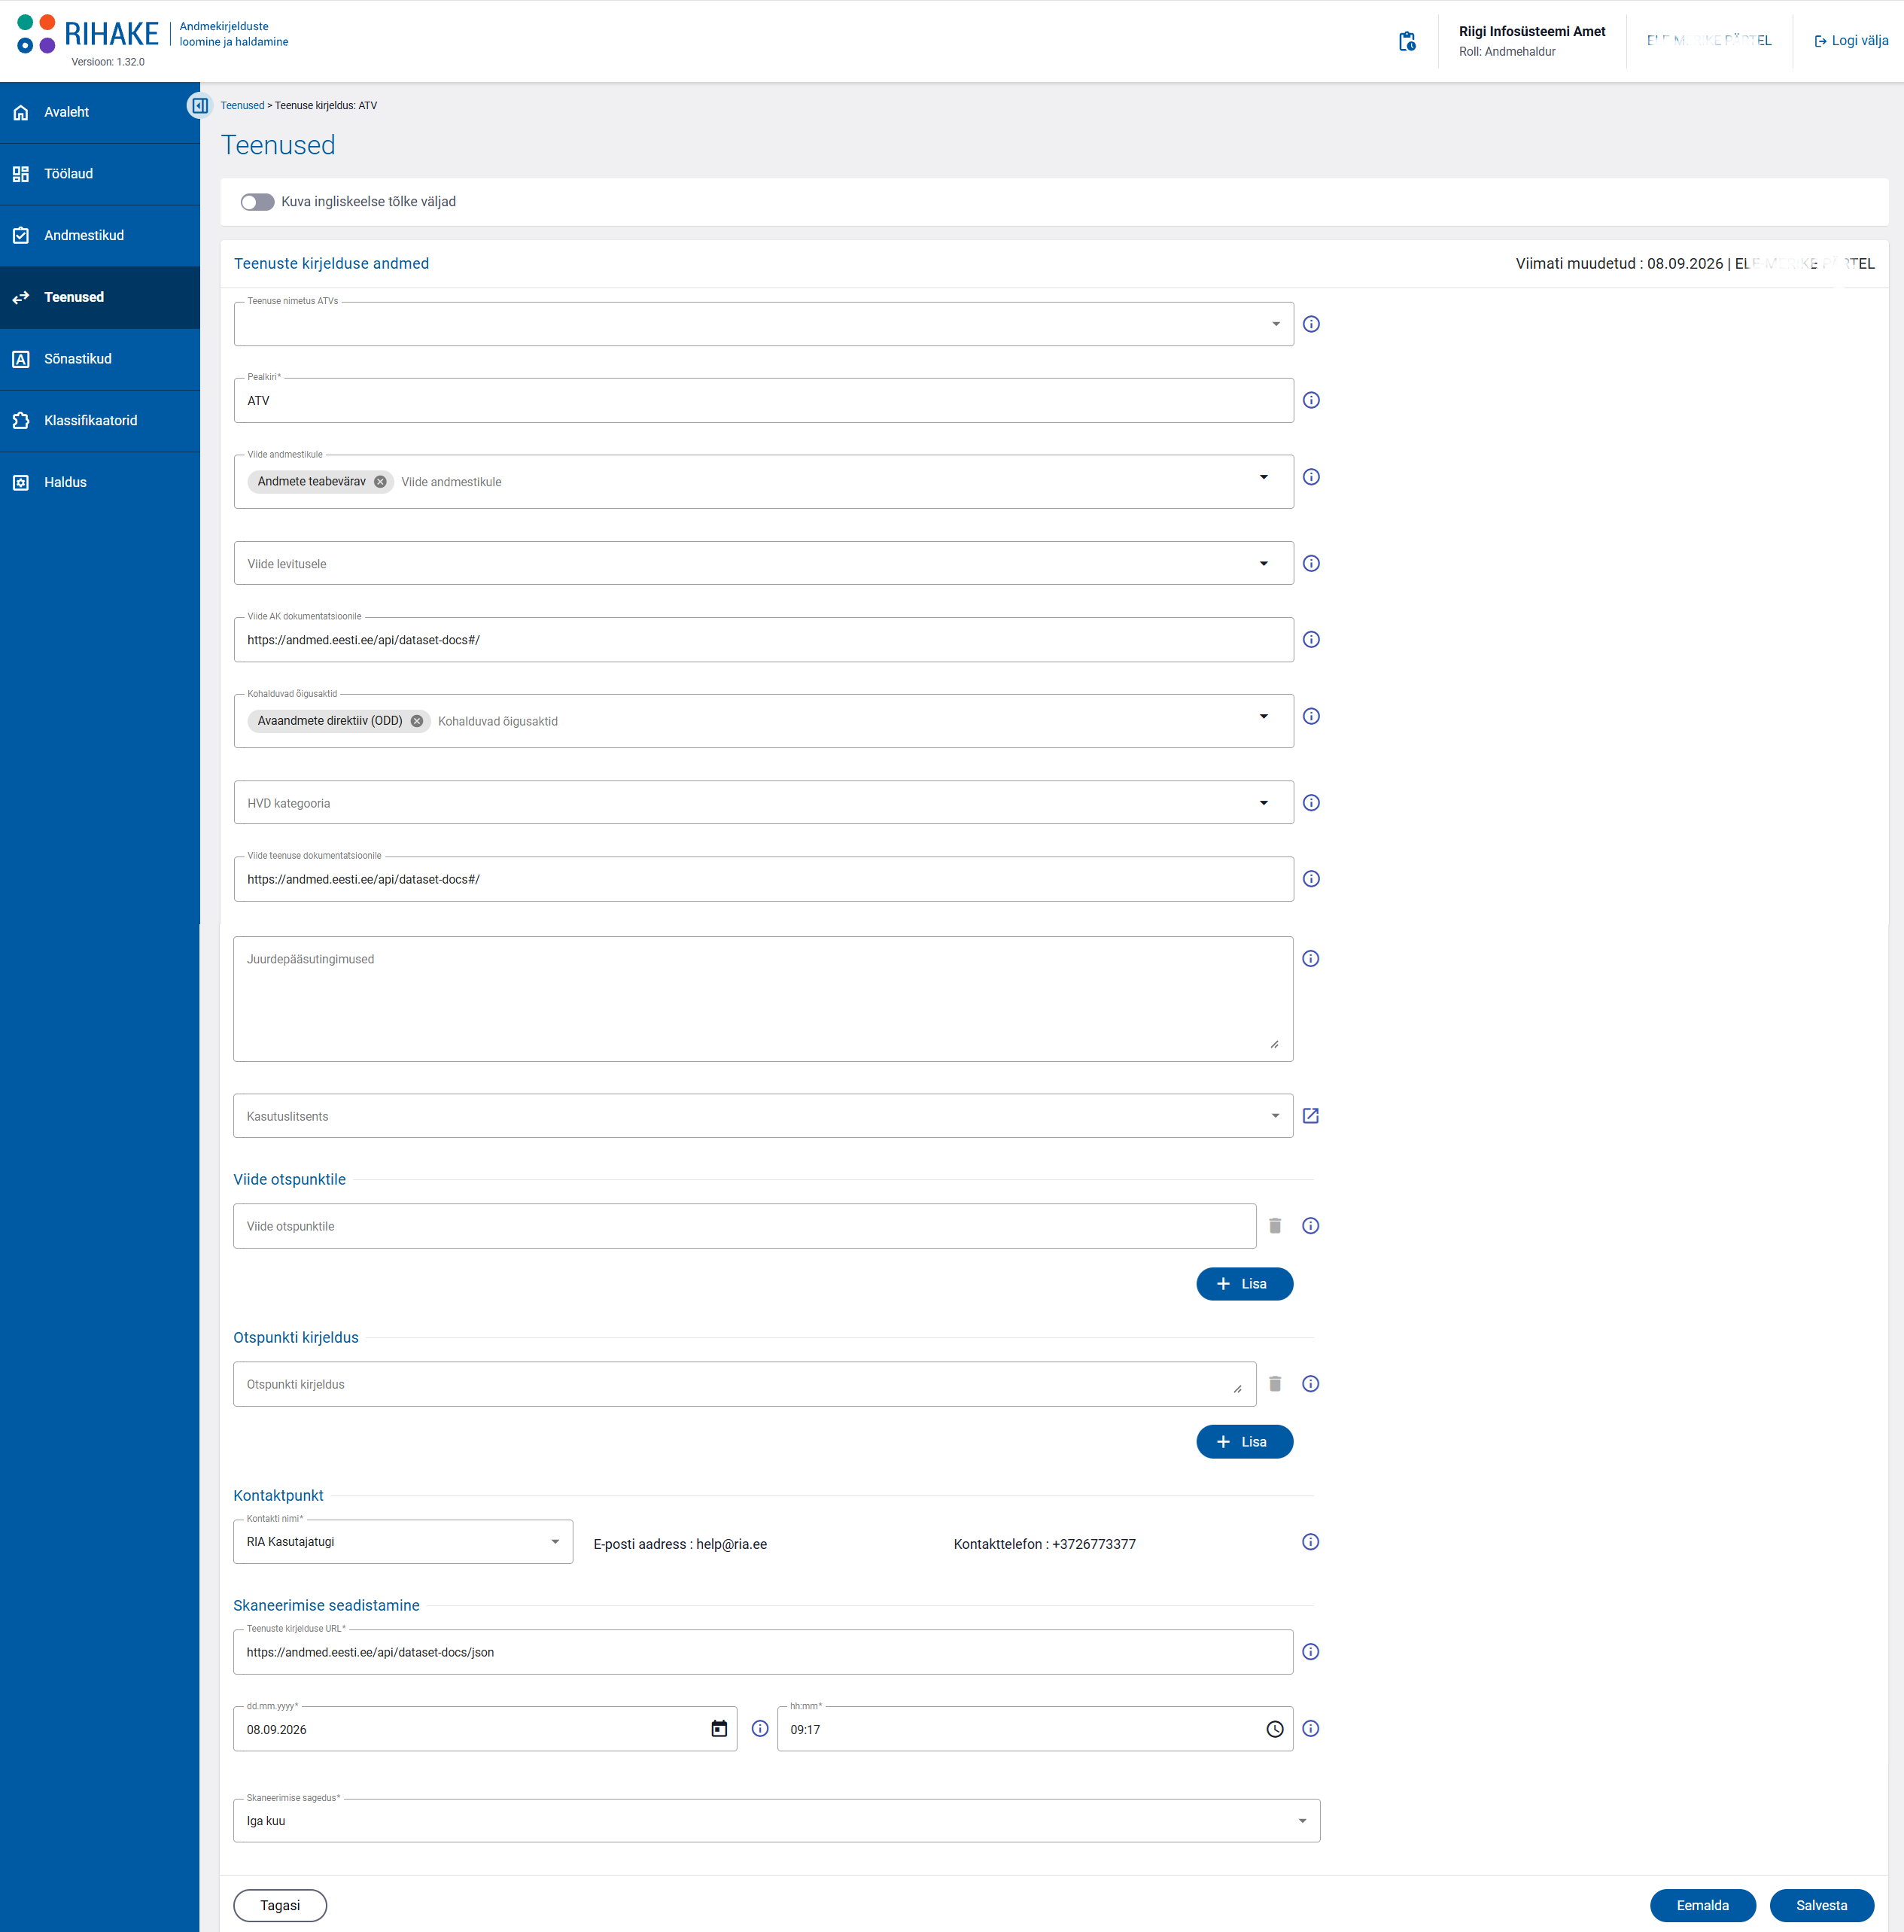Open Haldus in the sidebar
The width and height of the screenshot is (1904, 1932).
100,482
